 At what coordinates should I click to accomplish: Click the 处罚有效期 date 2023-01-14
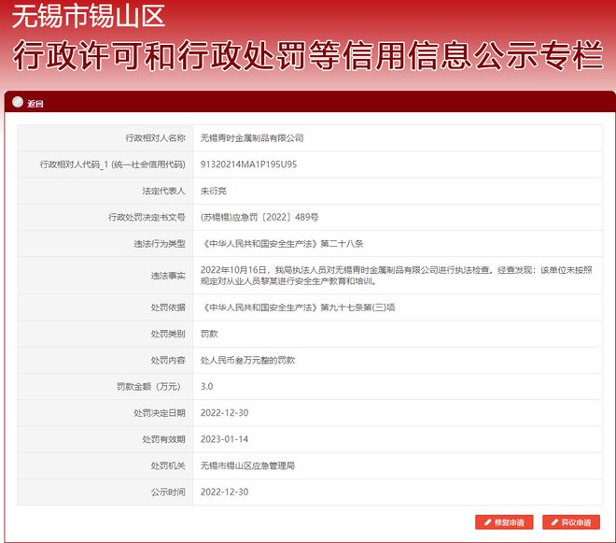tap(224, 438)
